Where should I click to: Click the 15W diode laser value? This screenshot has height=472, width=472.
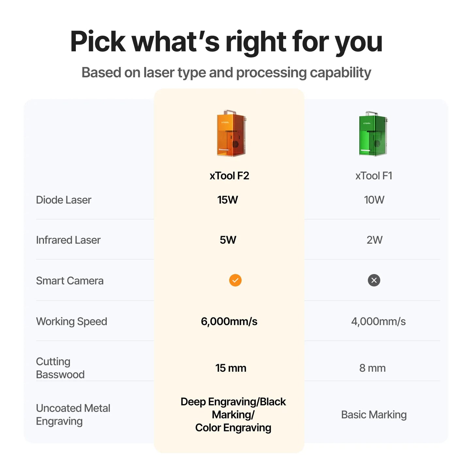pyautogui.click(x=228, y=200)
